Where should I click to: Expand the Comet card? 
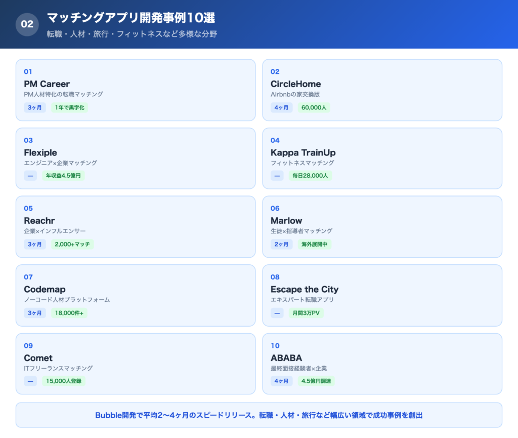tap(136, 364)
